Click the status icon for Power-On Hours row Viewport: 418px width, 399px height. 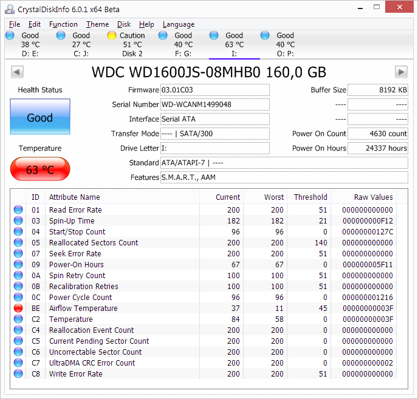pyautogui.click(x=18, y=264)
